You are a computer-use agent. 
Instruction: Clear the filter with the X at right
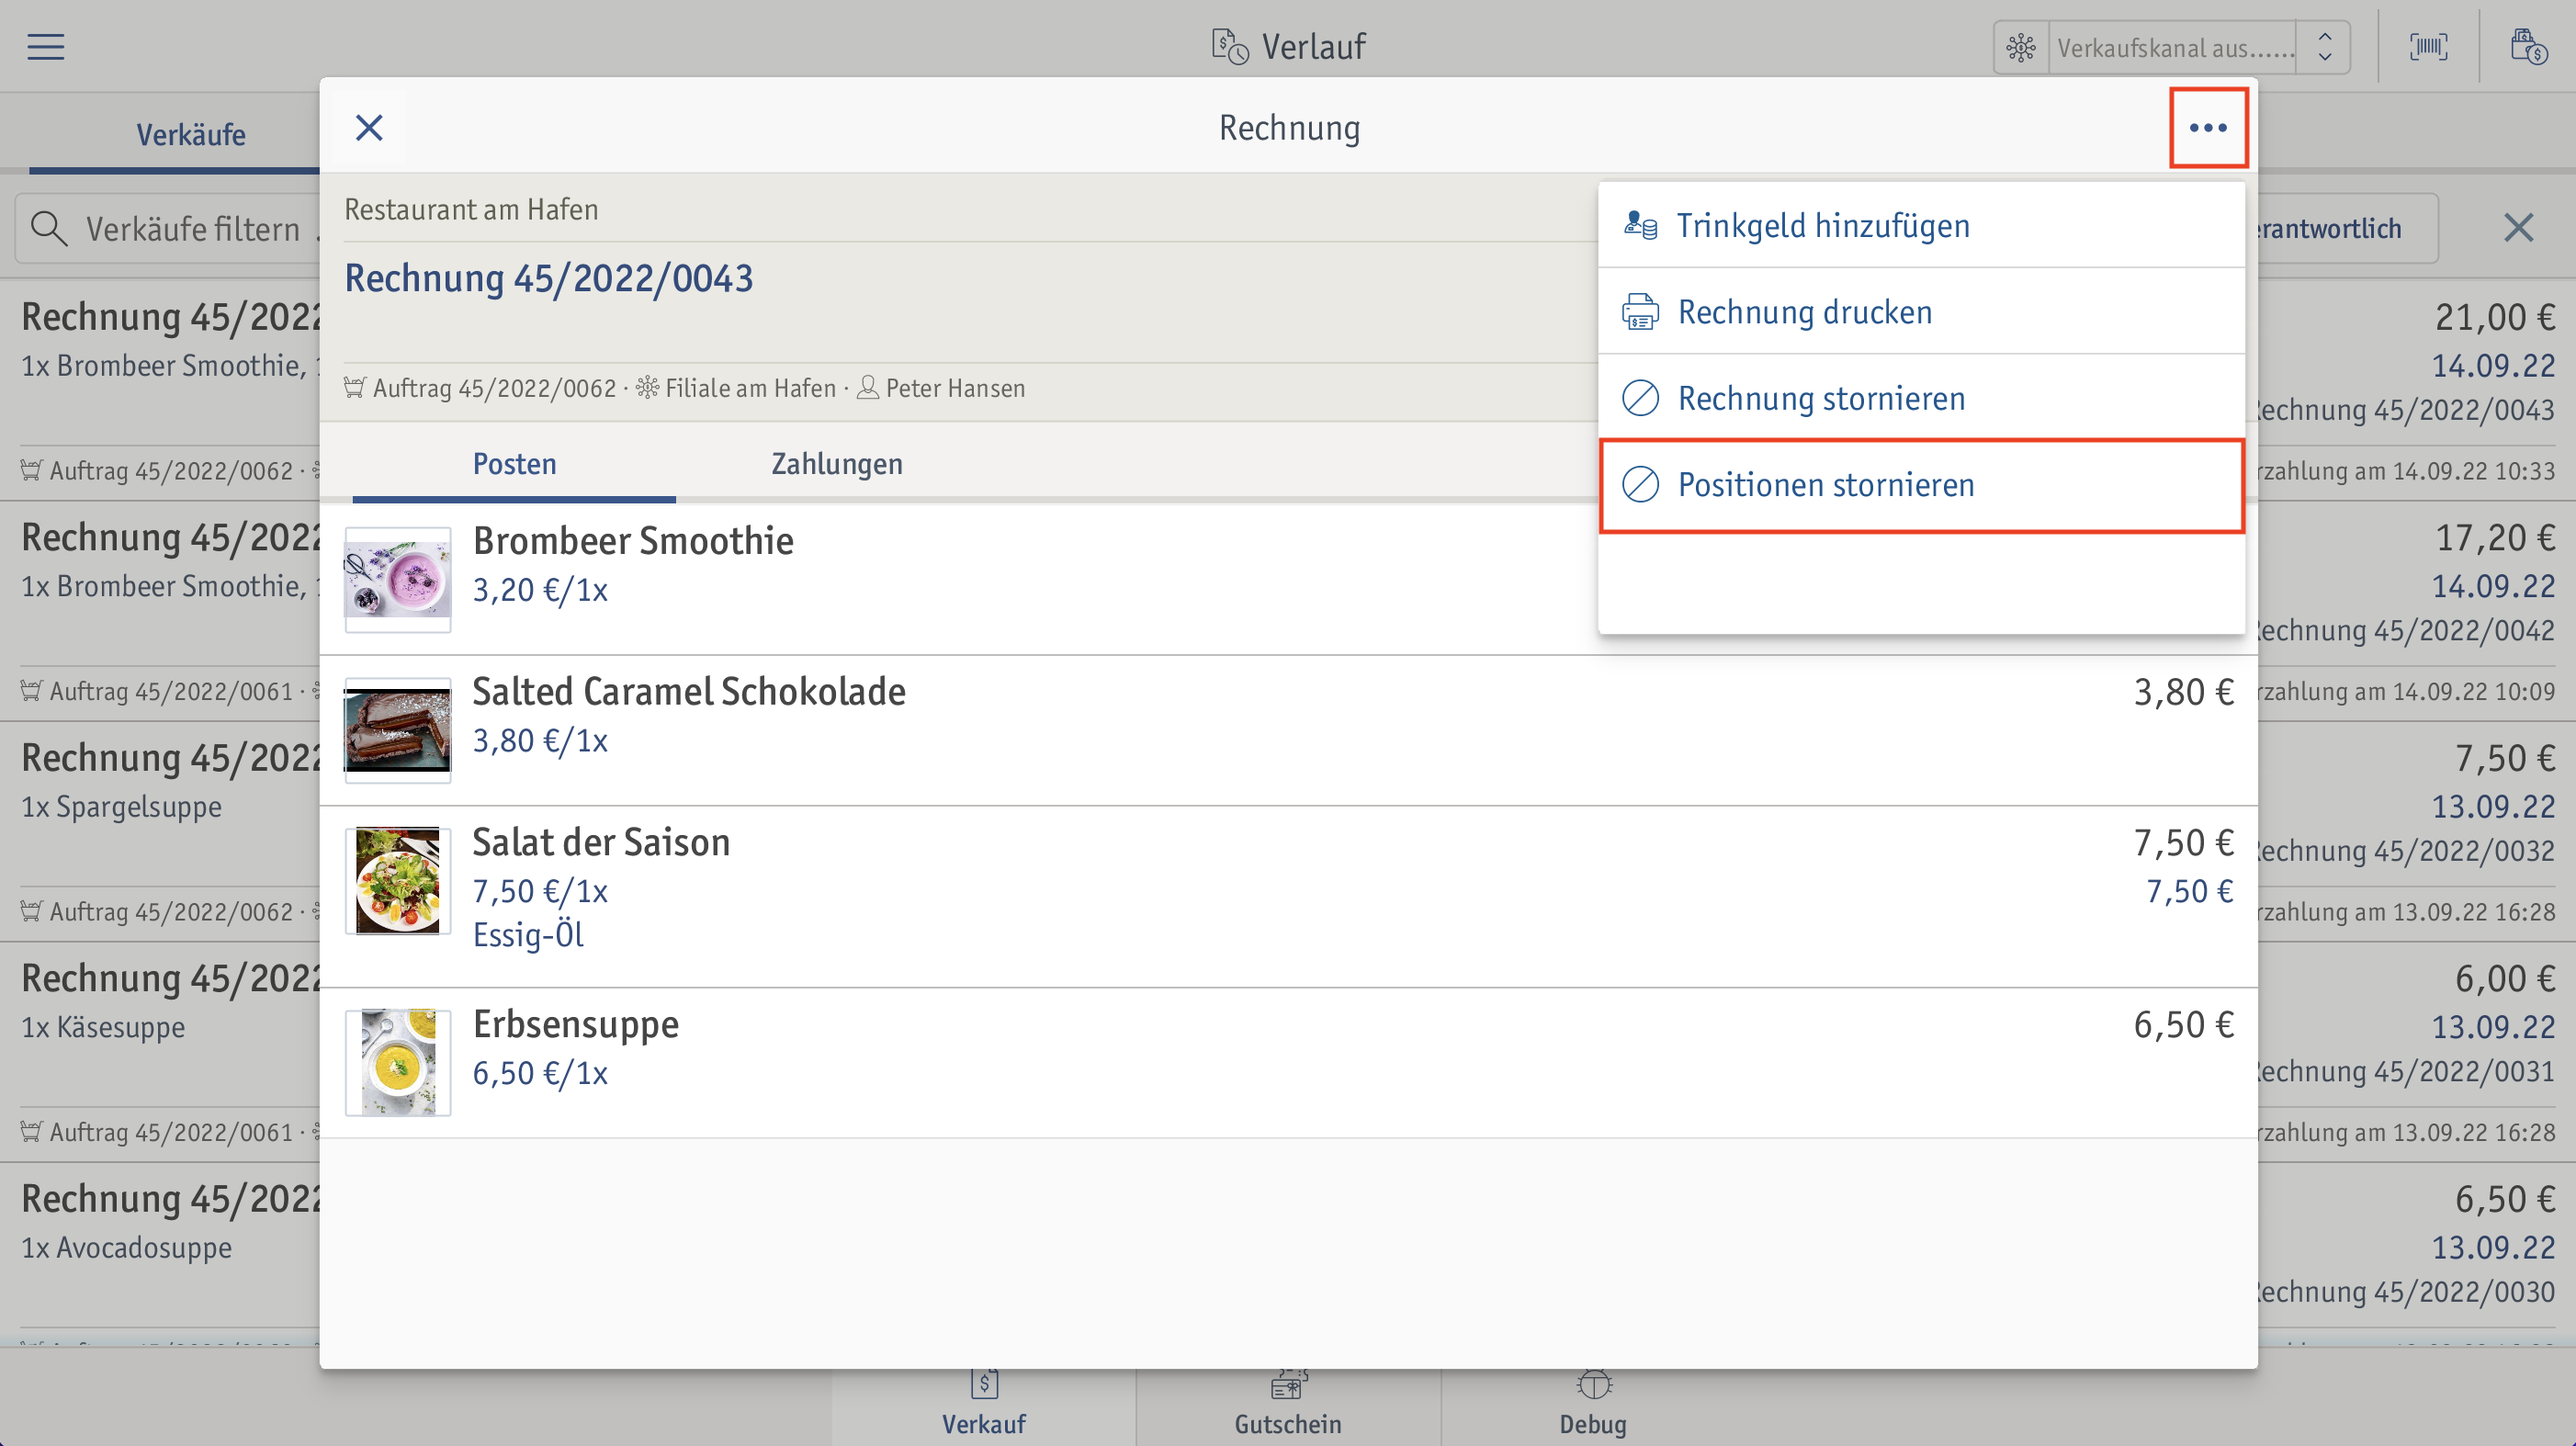click(x=2518, y=228)
